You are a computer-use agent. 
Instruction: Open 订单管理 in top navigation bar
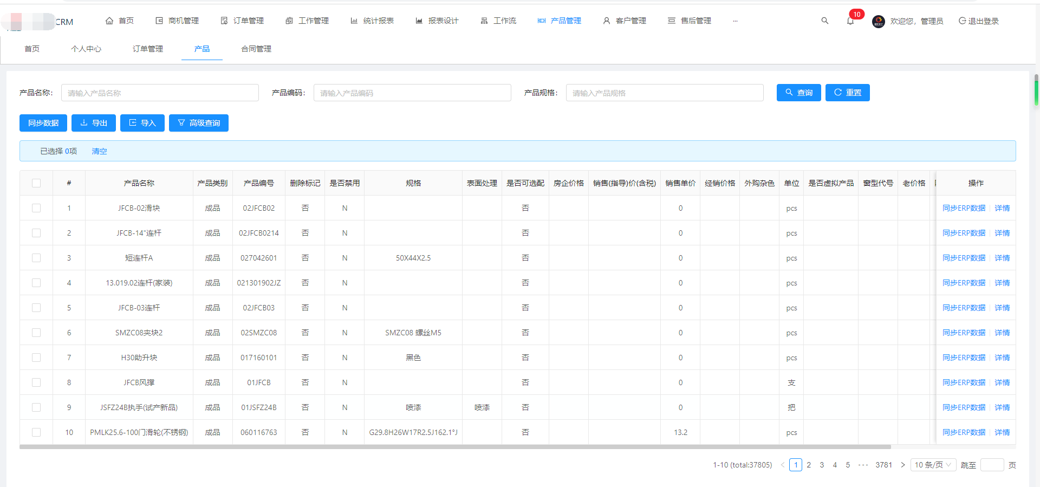(242, 21)
